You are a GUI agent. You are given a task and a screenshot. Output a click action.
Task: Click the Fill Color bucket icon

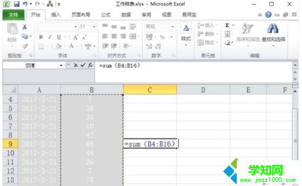click(x=59, y=46)
